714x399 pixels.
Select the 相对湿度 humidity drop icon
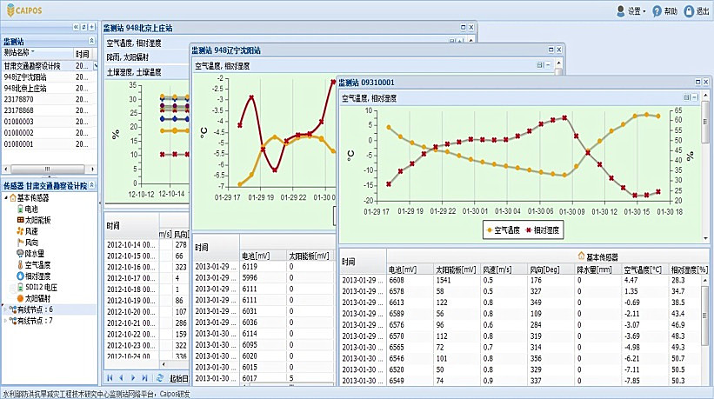point(21,276)
